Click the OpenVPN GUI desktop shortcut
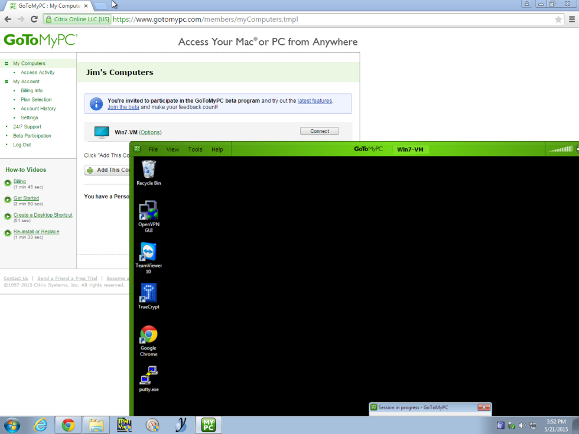Viewport: 579px width, 434px height. pos(148,211)
